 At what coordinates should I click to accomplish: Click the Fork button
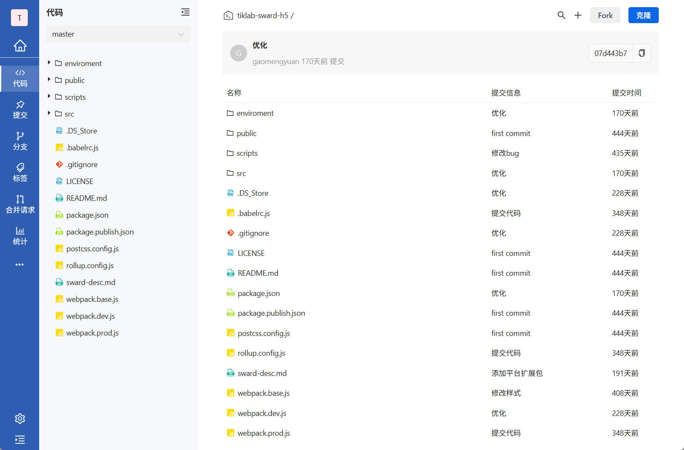coord(605,15)
